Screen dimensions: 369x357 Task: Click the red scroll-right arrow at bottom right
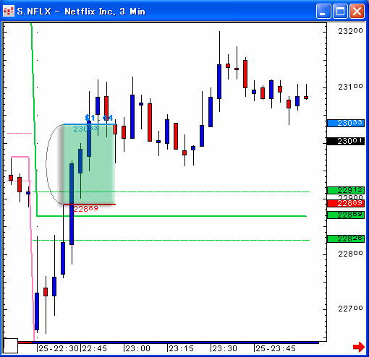pos(359,347)
